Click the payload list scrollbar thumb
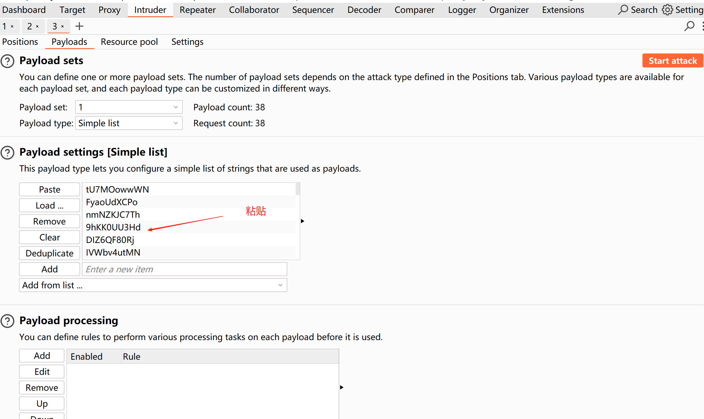This screenshot has width=704, height=419. point(297,189)
